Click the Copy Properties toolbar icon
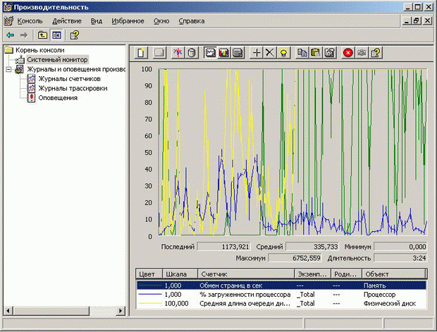 click(x=302, y=52)
